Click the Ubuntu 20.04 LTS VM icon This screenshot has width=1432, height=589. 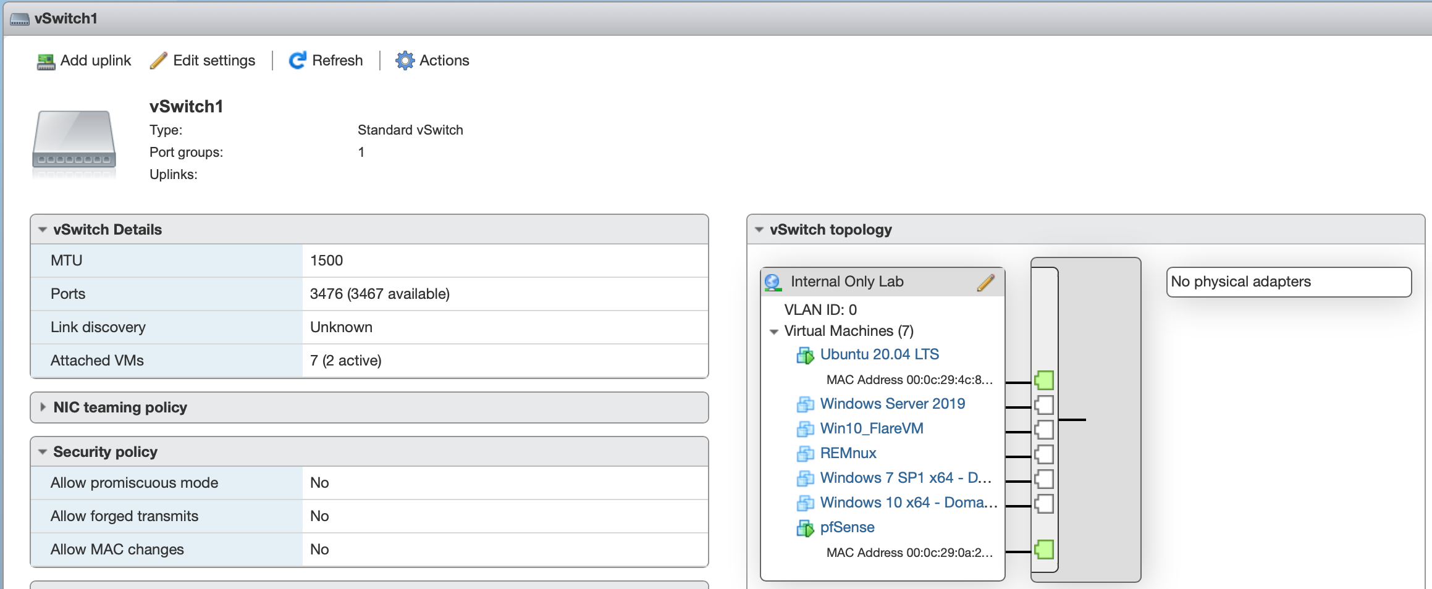(x=805, y=355)
